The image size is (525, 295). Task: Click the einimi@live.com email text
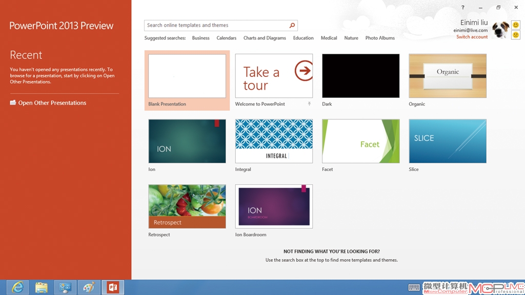pos(471,30)
